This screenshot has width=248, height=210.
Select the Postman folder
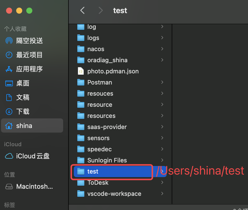120,82
